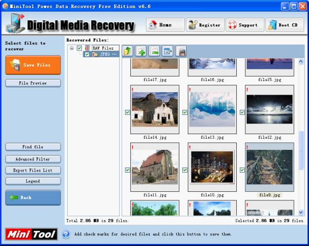Click the file11.jpg filename label
This screenshot has width=309, height=246.
click(x=155, y=195)
